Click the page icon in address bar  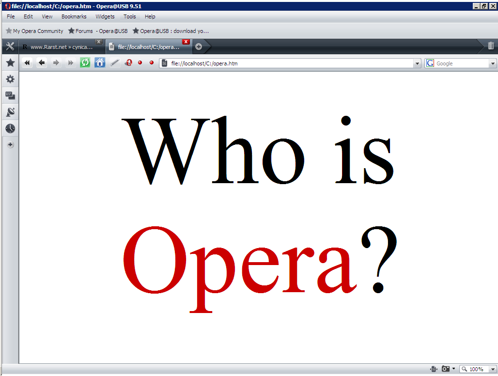pos(165,63)
